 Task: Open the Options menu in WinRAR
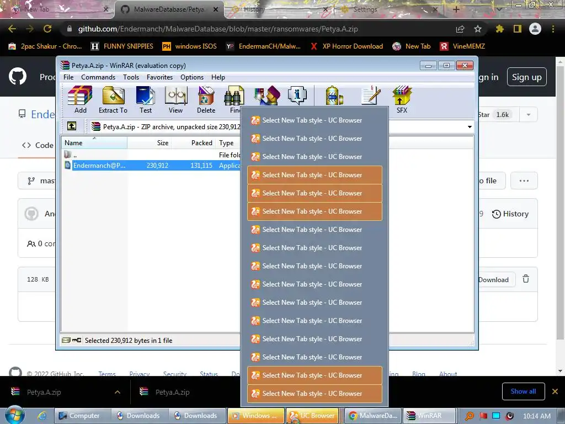coord(192,77)
